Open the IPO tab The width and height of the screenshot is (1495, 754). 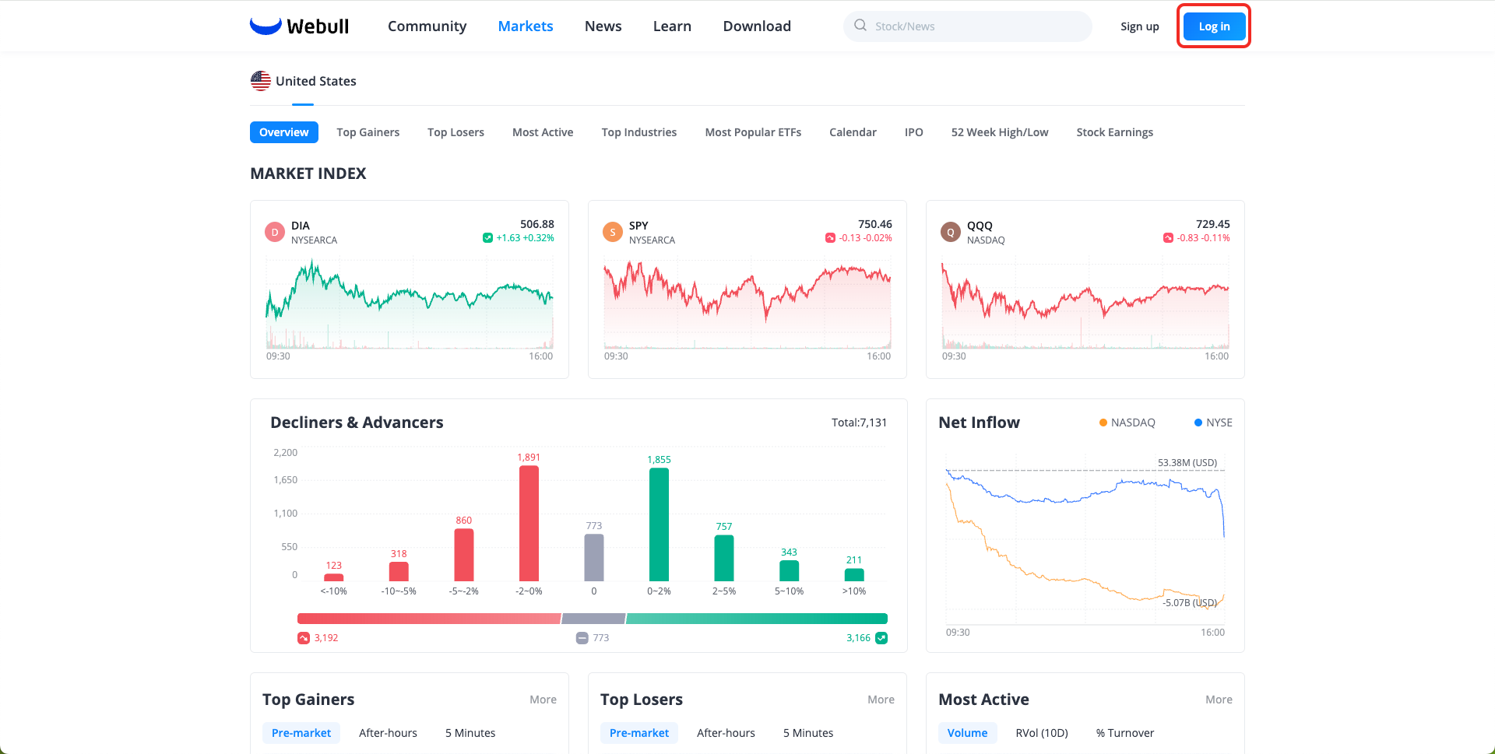click(914, 132)
